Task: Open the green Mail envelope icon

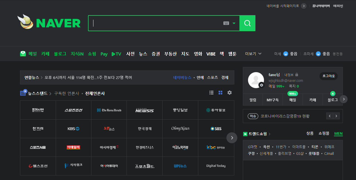Action: 23,54
